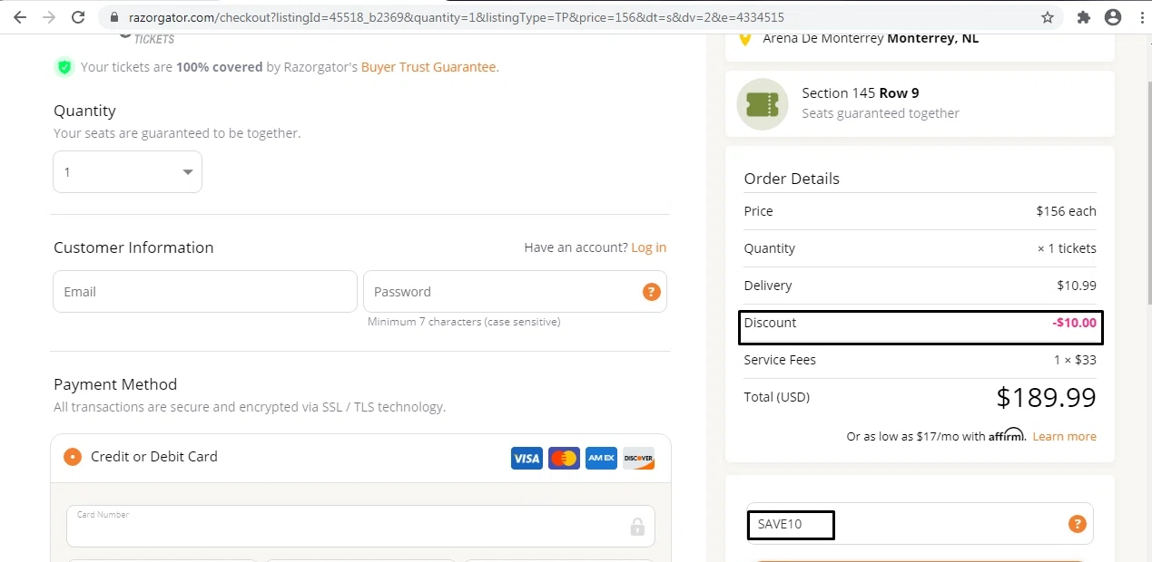Click the Customer Information heading
The image size is (1152, 562).
(133, 247)
